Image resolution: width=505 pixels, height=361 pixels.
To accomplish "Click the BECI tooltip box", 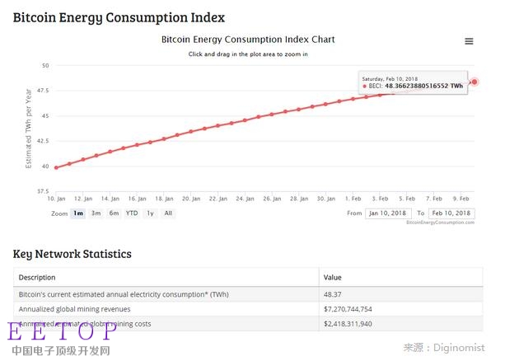I will tap(413, 82).
